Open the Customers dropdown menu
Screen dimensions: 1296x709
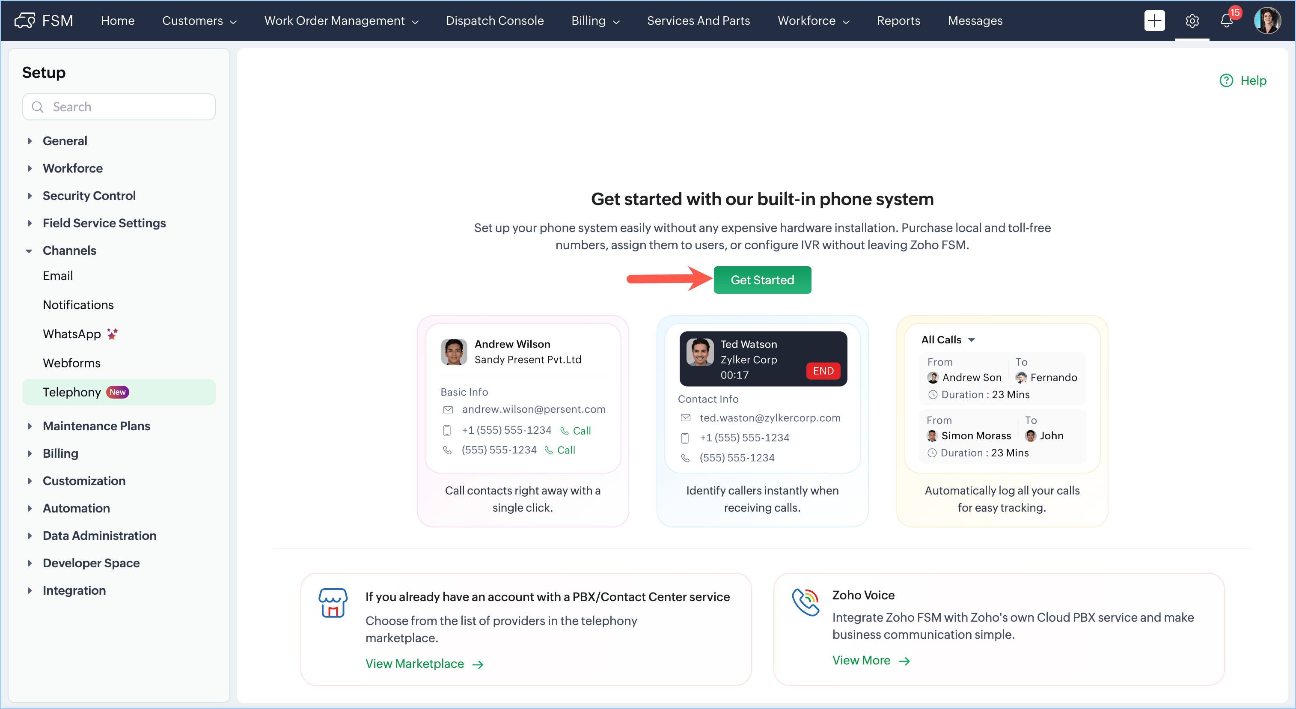tap(199, 21)
